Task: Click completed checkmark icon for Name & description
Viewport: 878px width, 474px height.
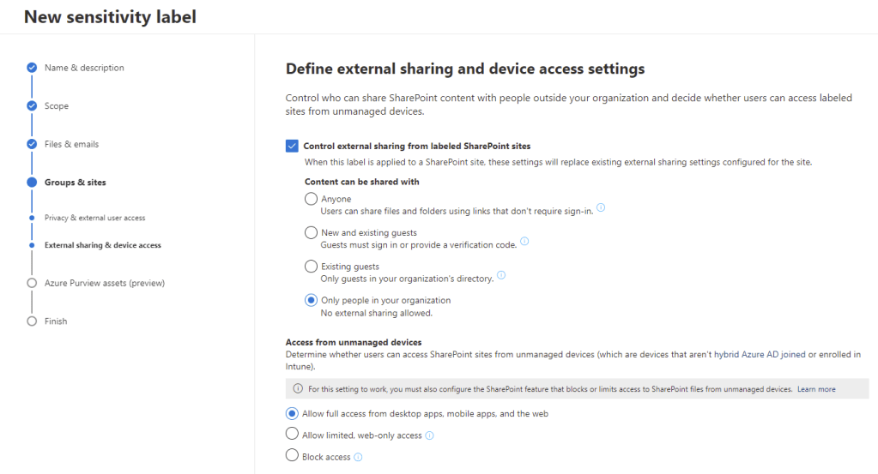Action: click(32, 68)
